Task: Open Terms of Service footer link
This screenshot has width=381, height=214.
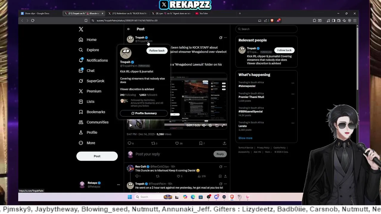Action: 246,148
